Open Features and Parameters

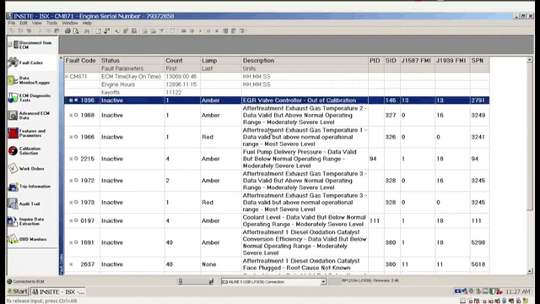point(28,133)
